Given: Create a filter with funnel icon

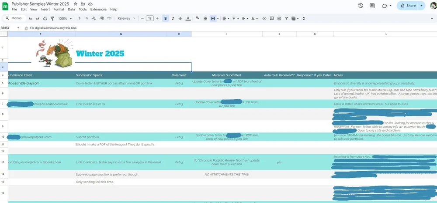Looking at the screenshot, I should click(287, 18).
